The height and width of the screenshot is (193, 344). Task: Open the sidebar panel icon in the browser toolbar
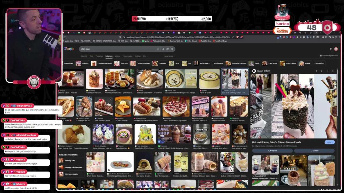[326, 37]
